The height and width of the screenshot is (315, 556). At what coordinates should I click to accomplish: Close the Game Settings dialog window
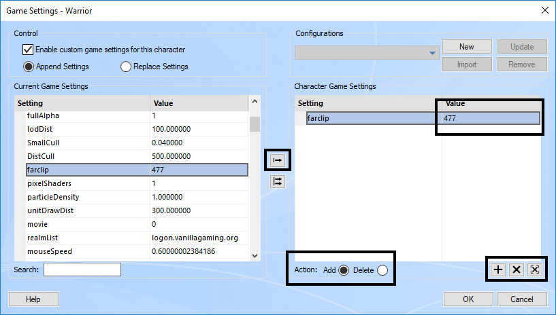pos(544,10)
